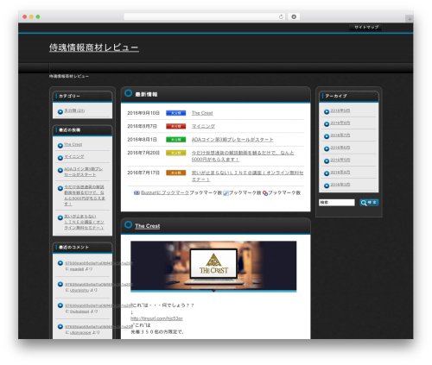432x365 pixels.
Task: Click the date 2016年8月7日 in news list
Action: (143, 126)
